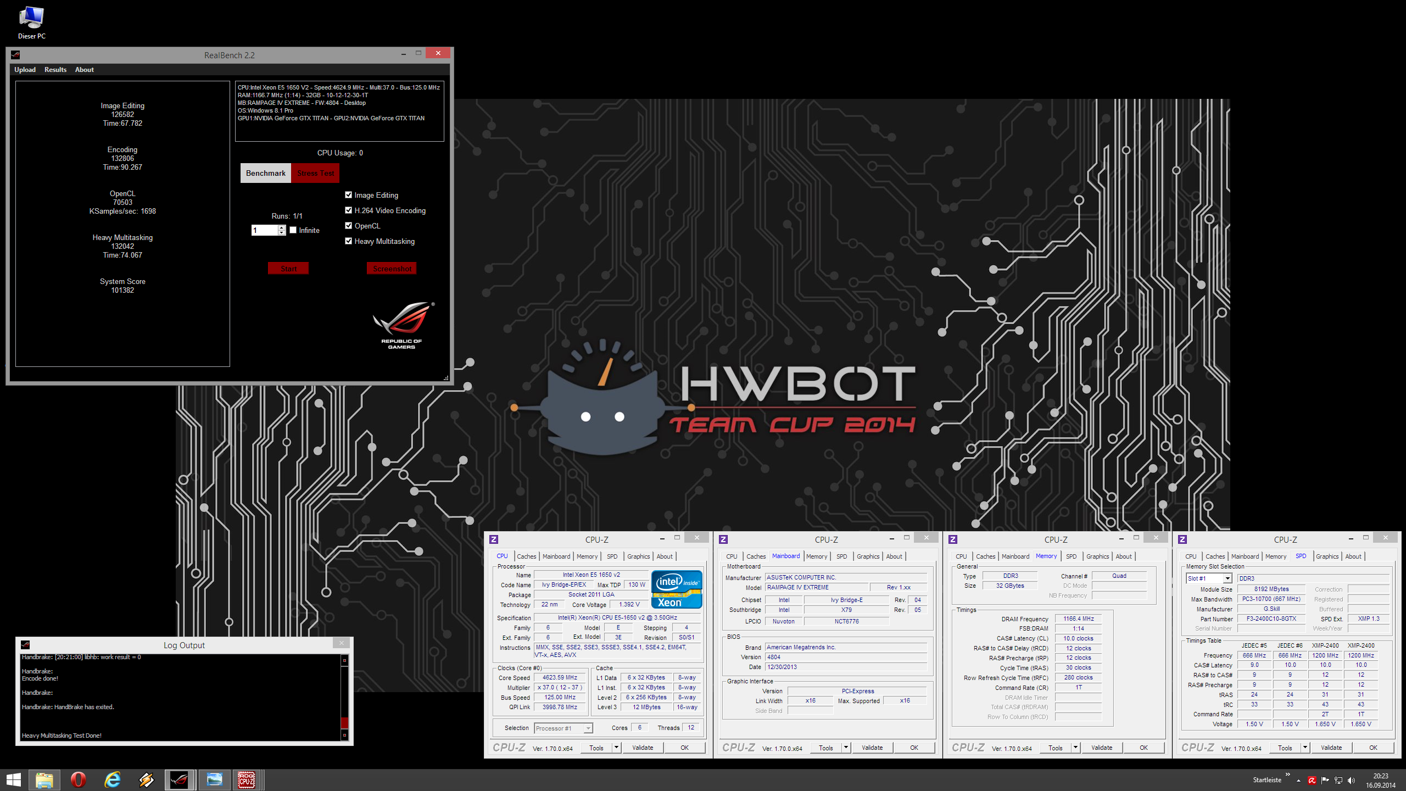Select the Benchmark mode button
Viewport: 1406px width, 791px height.
point(266,173)
